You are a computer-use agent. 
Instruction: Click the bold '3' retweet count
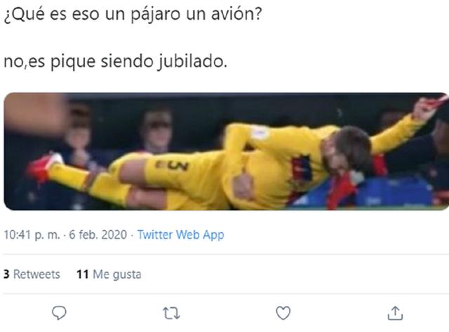click(6, 274)
